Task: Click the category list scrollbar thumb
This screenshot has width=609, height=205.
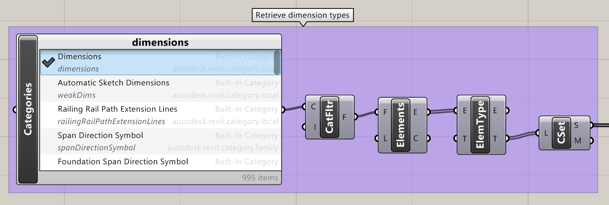Action: (x=277, y=62)
